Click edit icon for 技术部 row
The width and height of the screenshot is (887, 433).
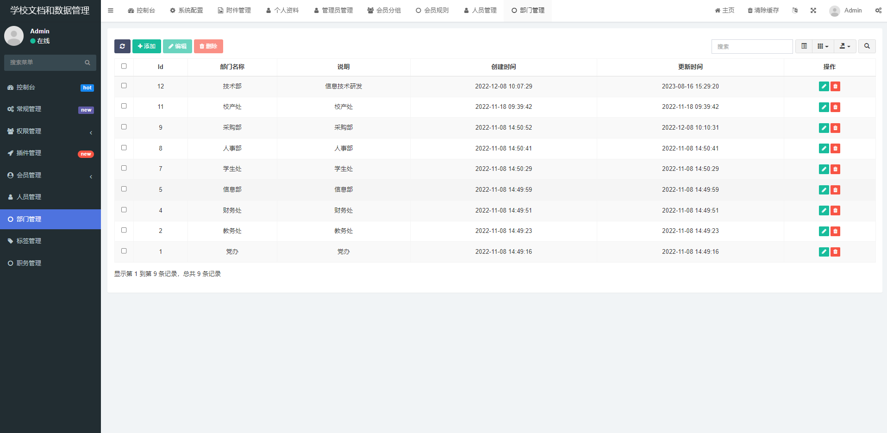tap(824, 87)
